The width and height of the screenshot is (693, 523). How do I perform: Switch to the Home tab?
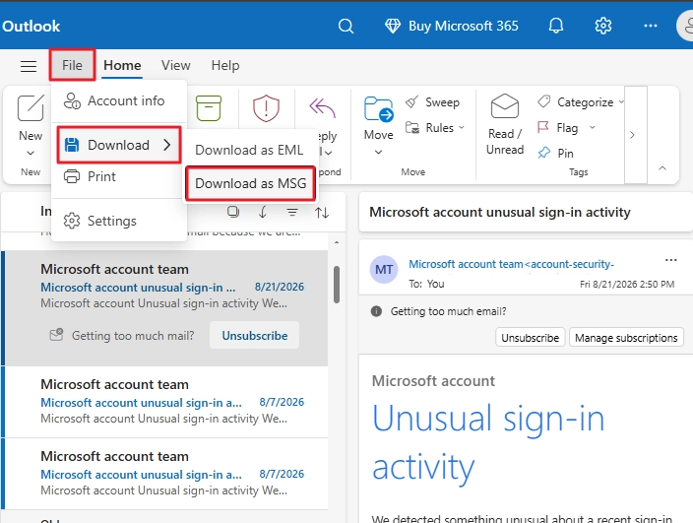(122, 65)
